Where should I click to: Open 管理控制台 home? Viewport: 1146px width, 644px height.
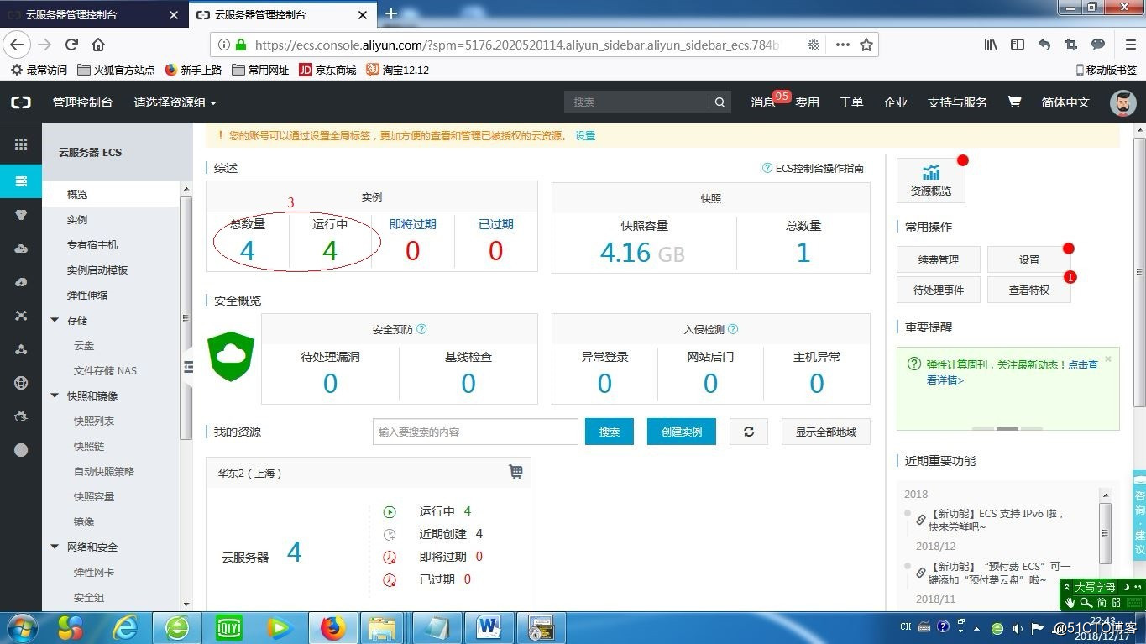click(82, 102)
